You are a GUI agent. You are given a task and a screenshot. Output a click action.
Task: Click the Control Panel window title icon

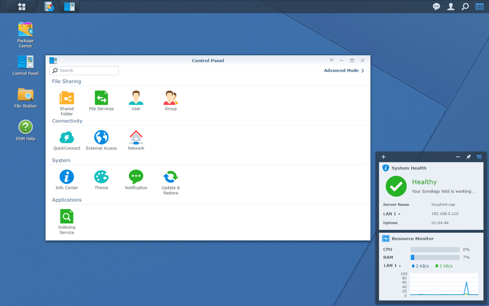point(53,61)
